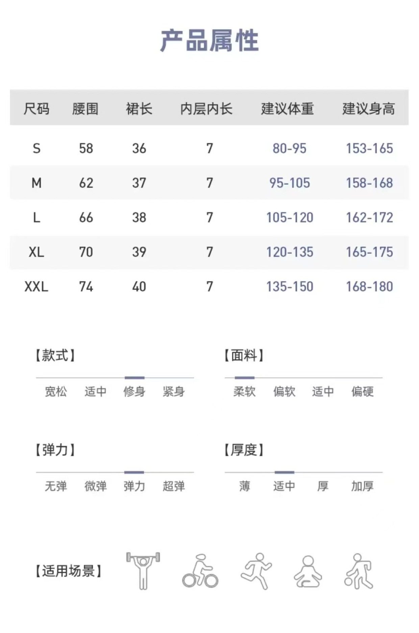Click the yoga meditation scenario icon
This screenshot has height=633, width=419.
click(307, 571)
